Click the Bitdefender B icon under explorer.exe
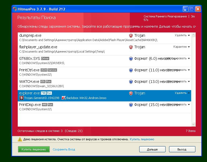This screenshot has height=162, width=207. point(22,98)
